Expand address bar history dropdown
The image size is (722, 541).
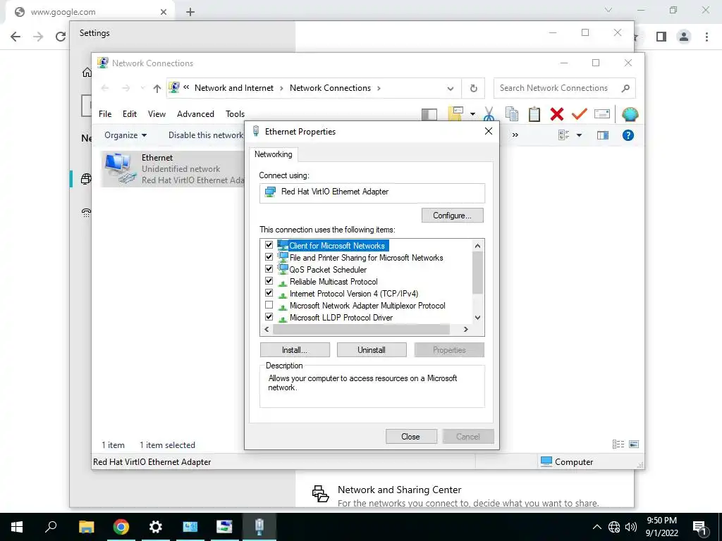[x=451, y=88]
